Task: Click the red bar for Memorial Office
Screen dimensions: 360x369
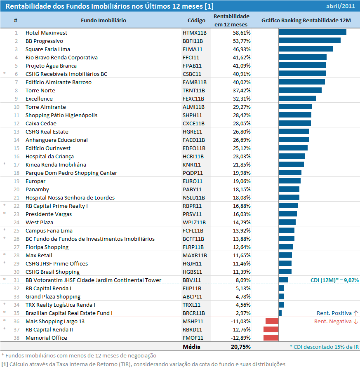Action: [x=271, y=338]
